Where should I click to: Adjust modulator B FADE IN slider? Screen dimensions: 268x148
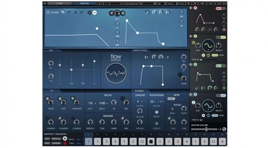(208, 60)
